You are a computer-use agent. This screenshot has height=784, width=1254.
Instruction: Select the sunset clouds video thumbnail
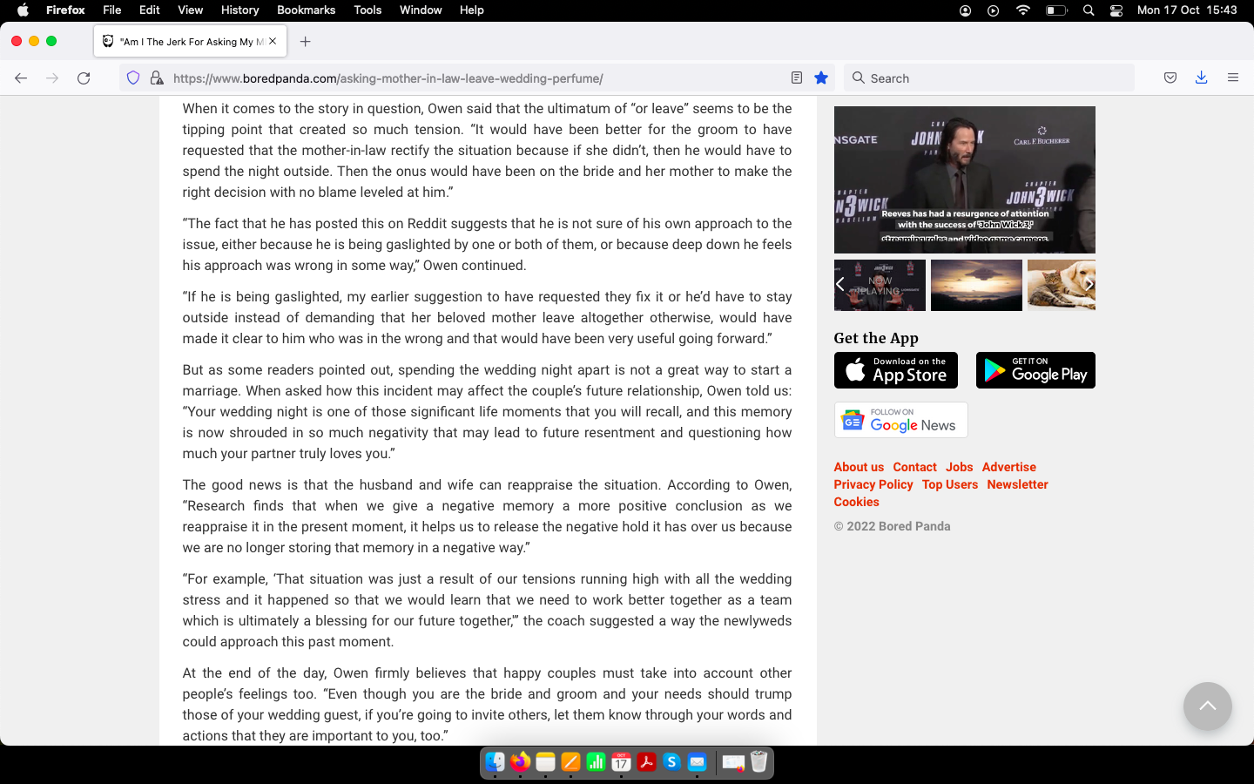pyautogui.click(x=976, y=285)
